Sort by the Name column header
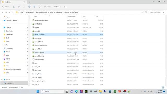 pyautogui.click(x=35, y=17)
